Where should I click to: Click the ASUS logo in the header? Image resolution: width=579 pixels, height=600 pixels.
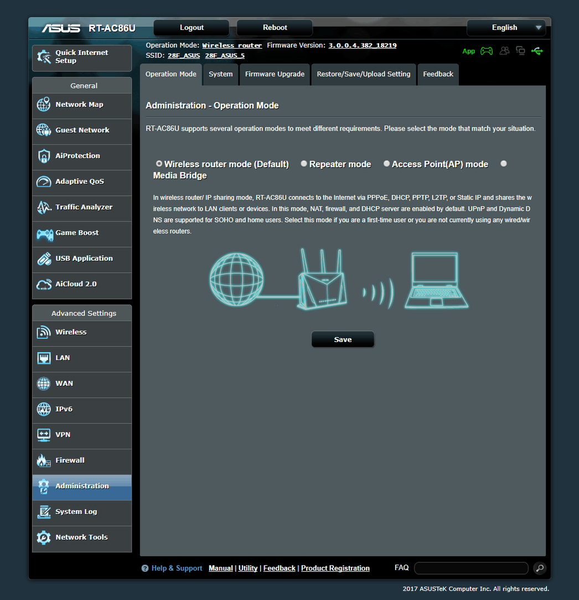[61, 28]
